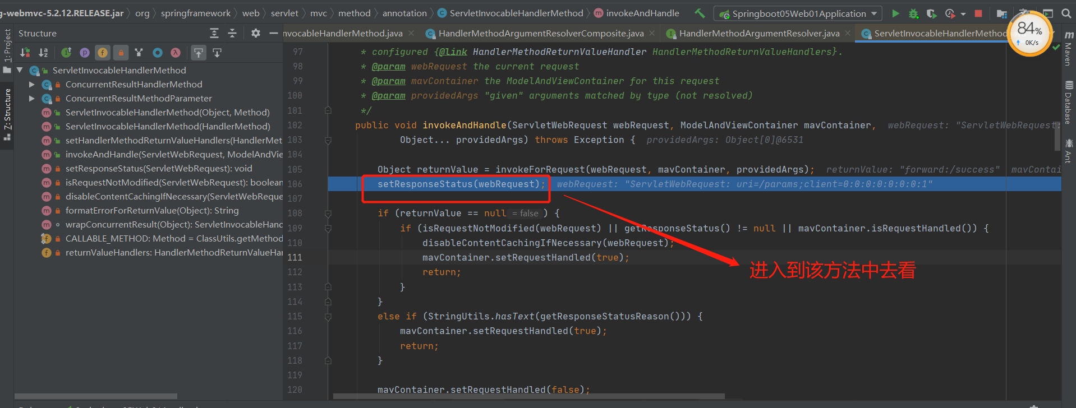Expand all nodes in Structure panel

(214, 34)
